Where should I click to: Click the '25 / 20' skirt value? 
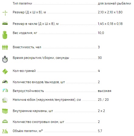103,100
